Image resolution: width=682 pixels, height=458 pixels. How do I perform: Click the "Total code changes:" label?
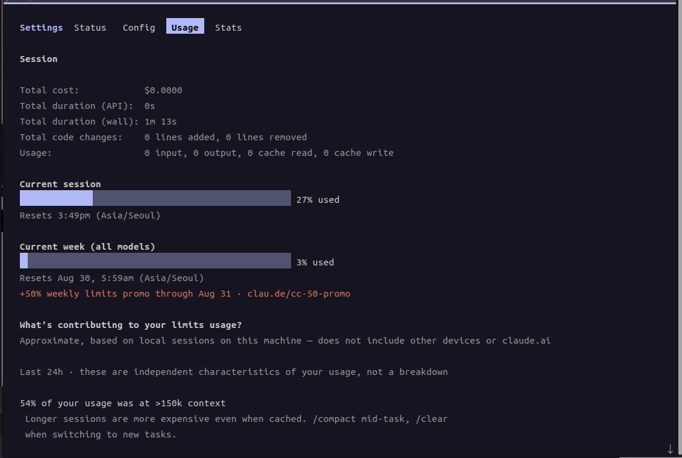pyautogui.click(x=71, y=137)
